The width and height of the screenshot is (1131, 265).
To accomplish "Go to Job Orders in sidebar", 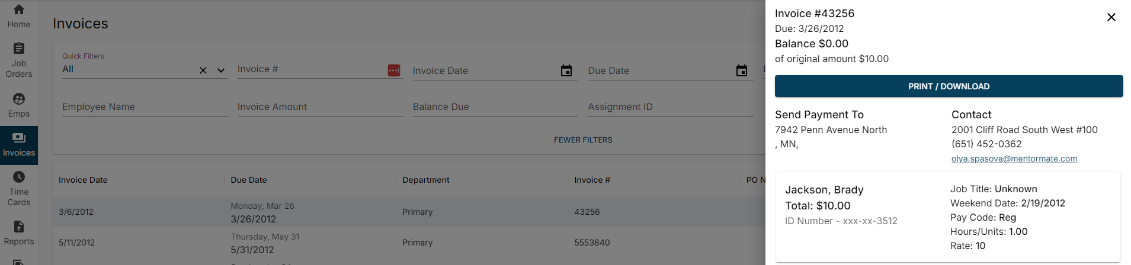I will [x=19, y=60].
